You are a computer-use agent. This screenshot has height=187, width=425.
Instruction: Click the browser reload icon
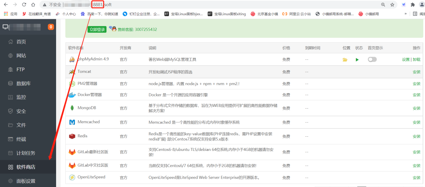(24, 5)
